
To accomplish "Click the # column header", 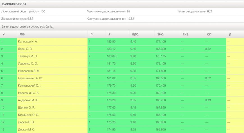I will [4, 34].
